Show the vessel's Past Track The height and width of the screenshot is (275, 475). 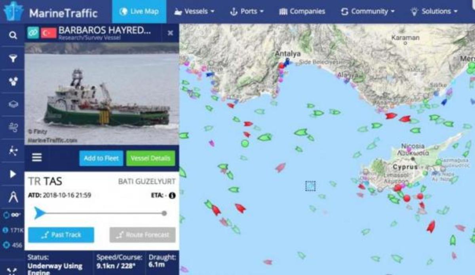click(x=61, y=235)
